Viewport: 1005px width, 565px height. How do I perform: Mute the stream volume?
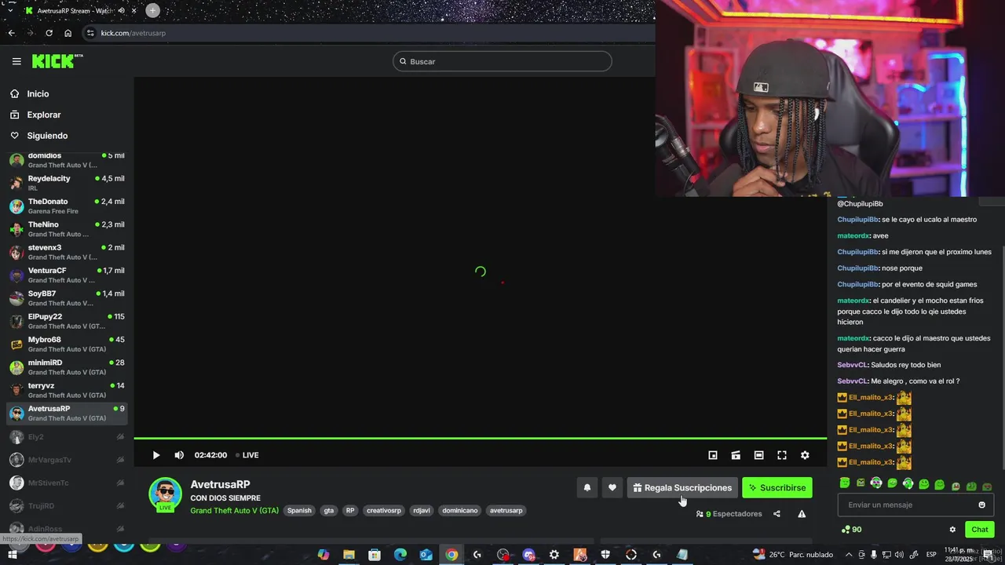tap(179, 455)
